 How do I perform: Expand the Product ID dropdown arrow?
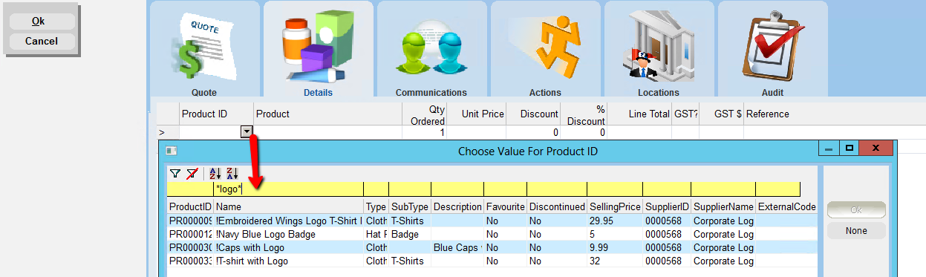[x=247, y=132]
